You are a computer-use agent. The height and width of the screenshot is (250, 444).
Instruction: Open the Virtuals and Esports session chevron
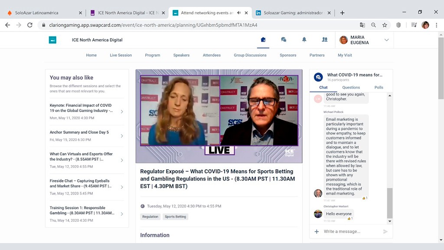click(x=122, y=160)
